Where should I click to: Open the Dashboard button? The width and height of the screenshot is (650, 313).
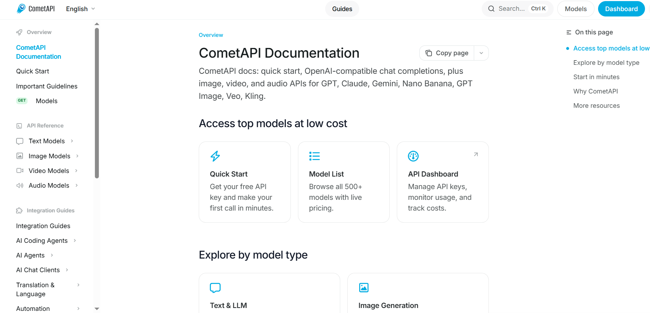click(621, 9)
